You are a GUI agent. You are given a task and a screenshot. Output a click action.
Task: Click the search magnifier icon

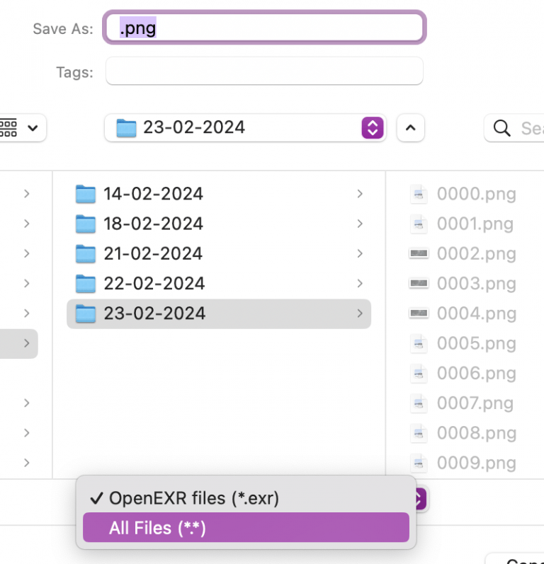(502, 128)
